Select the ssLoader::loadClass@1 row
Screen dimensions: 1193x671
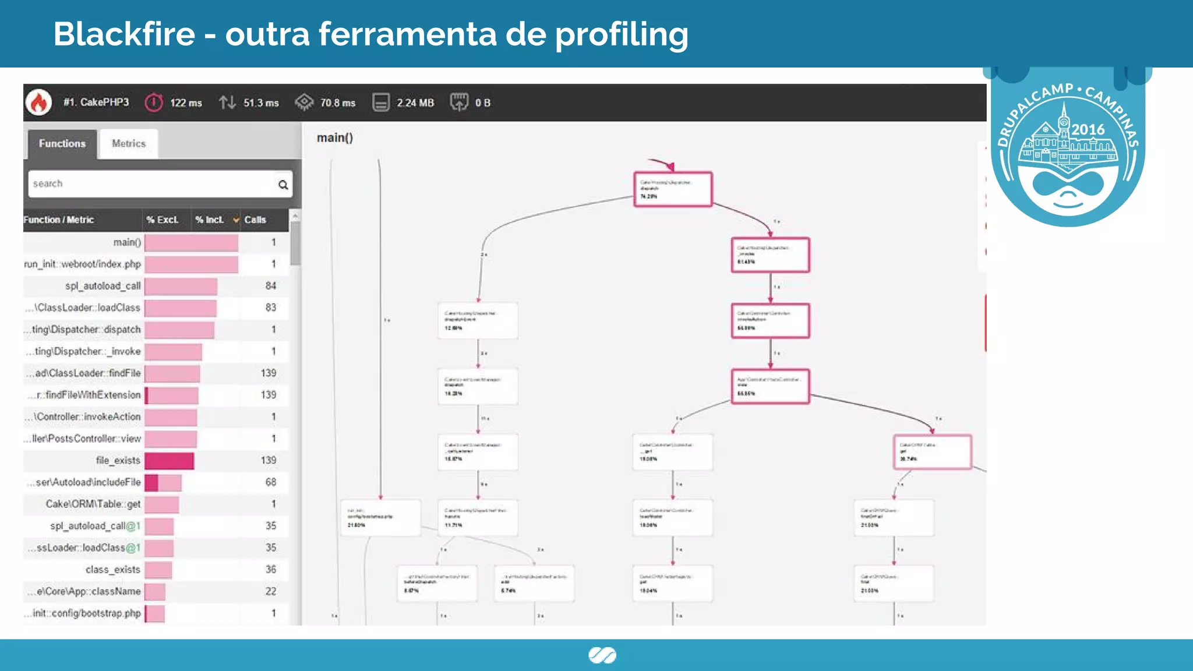coord(156,548)
